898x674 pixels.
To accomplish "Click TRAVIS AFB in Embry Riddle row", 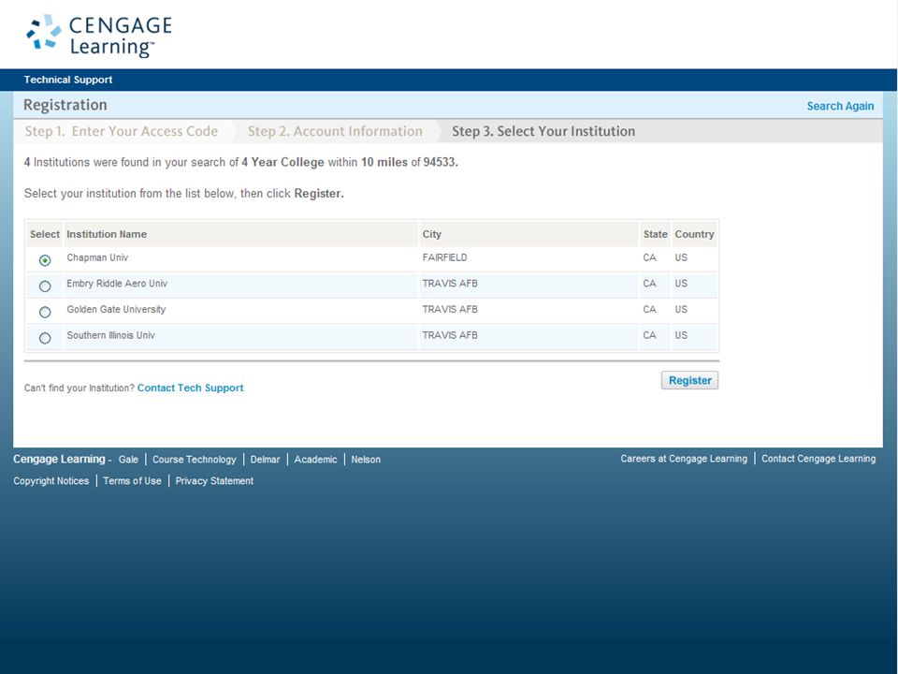I will [450, 284].
